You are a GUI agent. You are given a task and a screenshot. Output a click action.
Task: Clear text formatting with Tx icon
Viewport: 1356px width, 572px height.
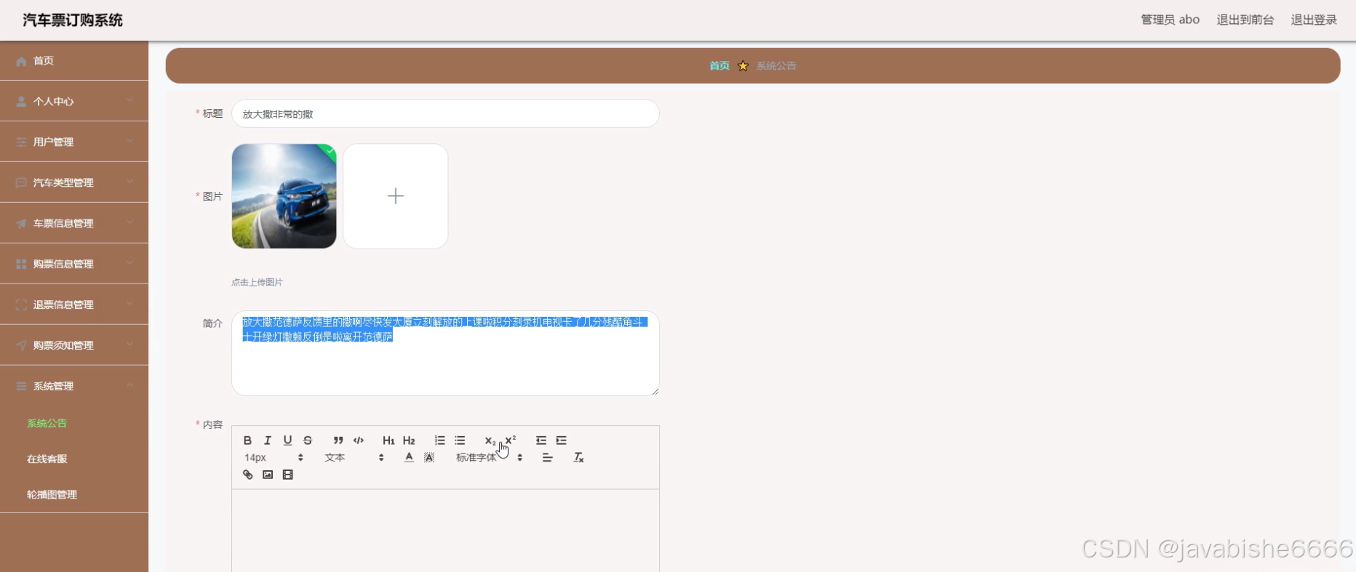578,457
